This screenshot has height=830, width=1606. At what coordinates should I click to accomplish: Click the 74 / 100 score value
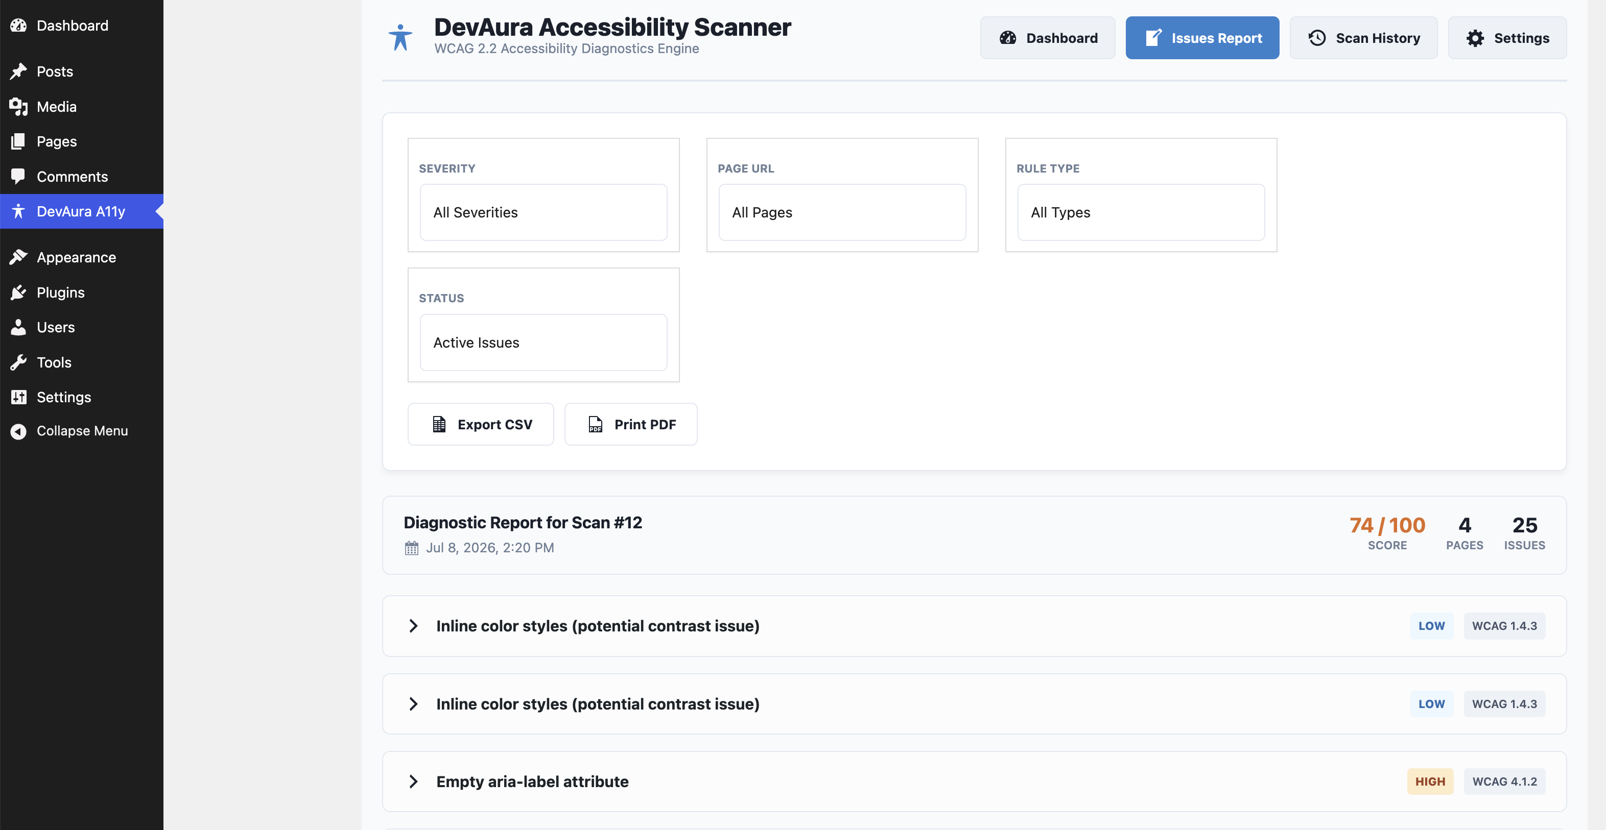[x=1387, y=525]
